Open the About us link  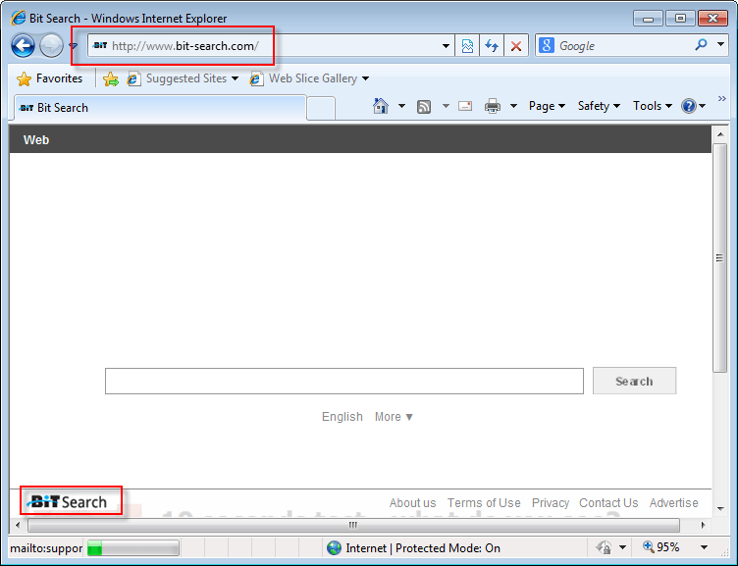pos(412,503)
